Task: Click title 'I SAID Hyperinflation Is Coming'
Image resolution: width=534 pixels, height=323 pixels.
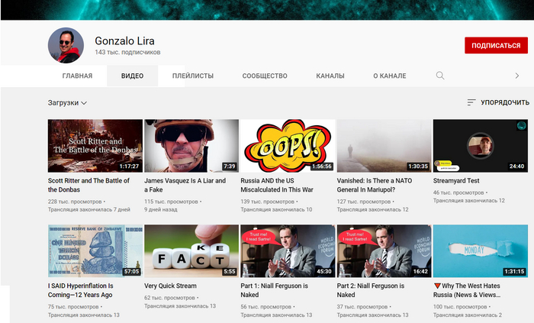Action: (x=81, y=290)
